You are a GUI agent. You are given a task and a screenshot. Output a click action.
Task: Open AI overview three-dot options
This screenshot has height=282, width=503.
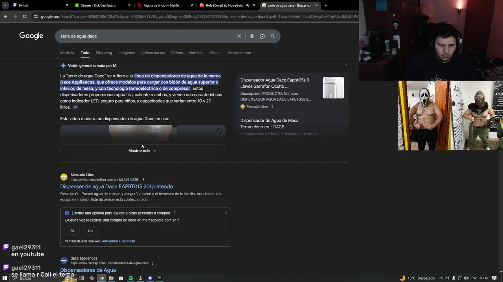pyautogui.click(x=346, y=66)
